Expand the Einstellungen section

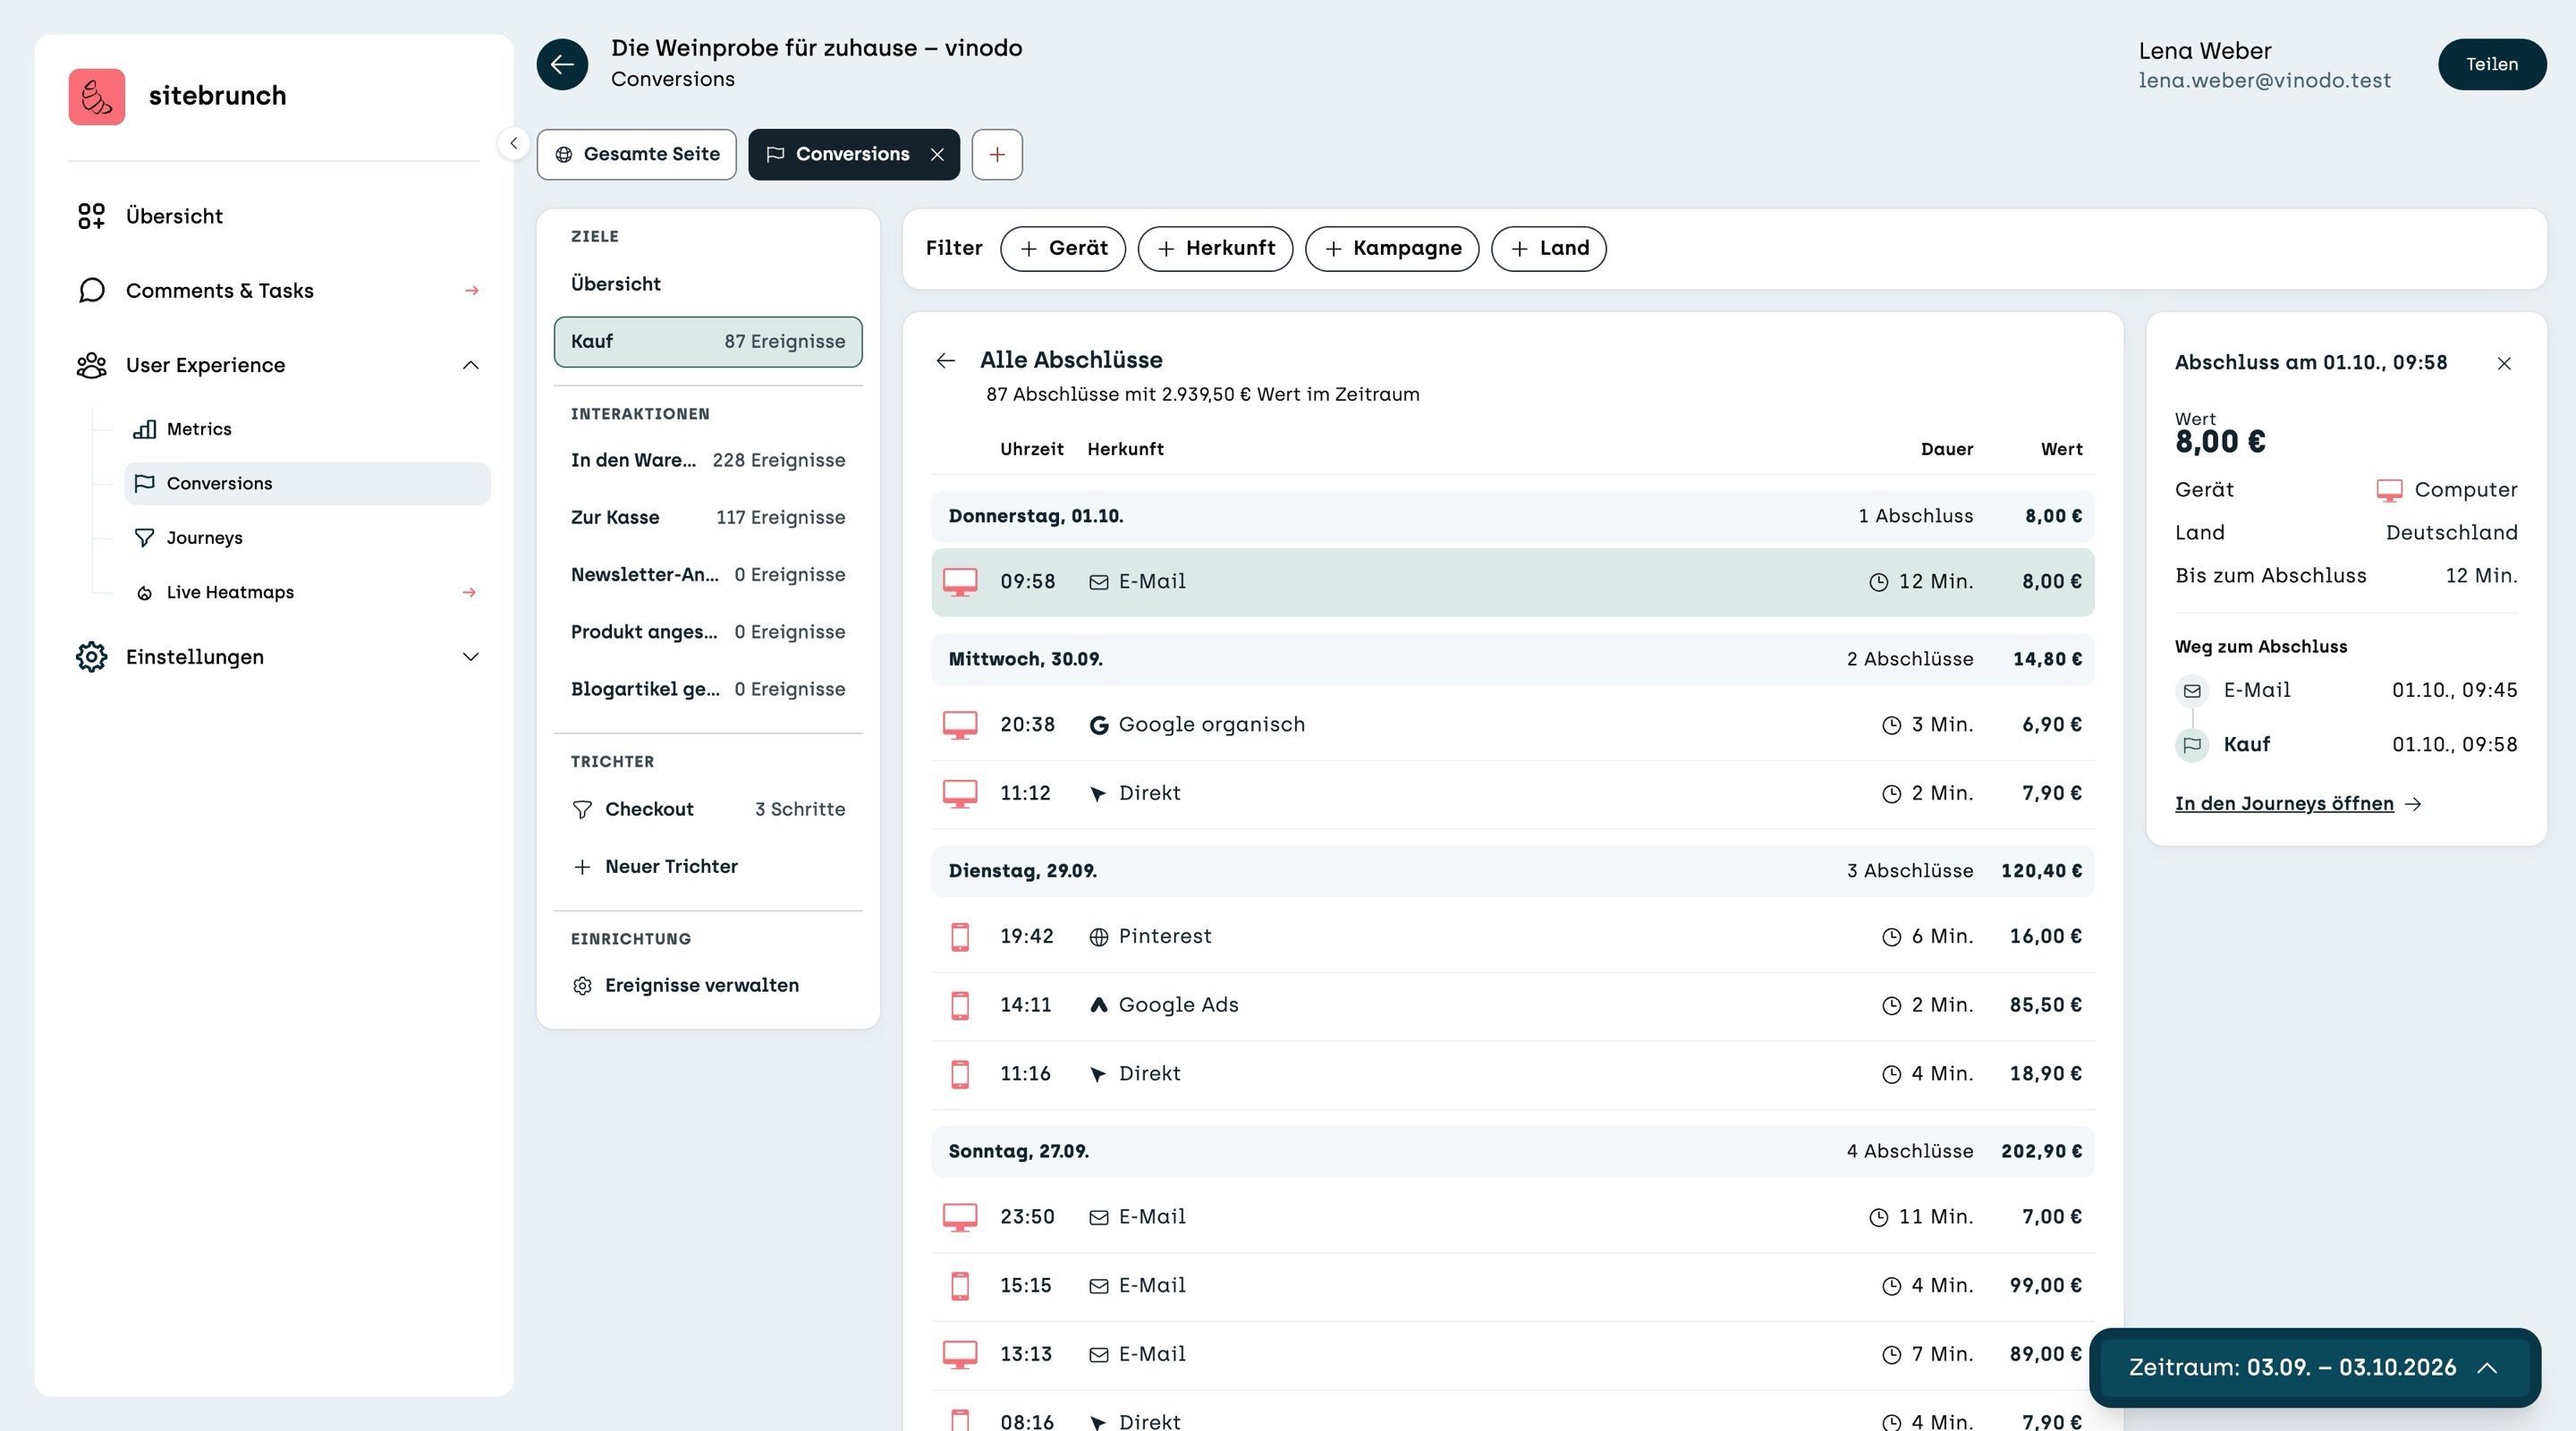(471, 657)
